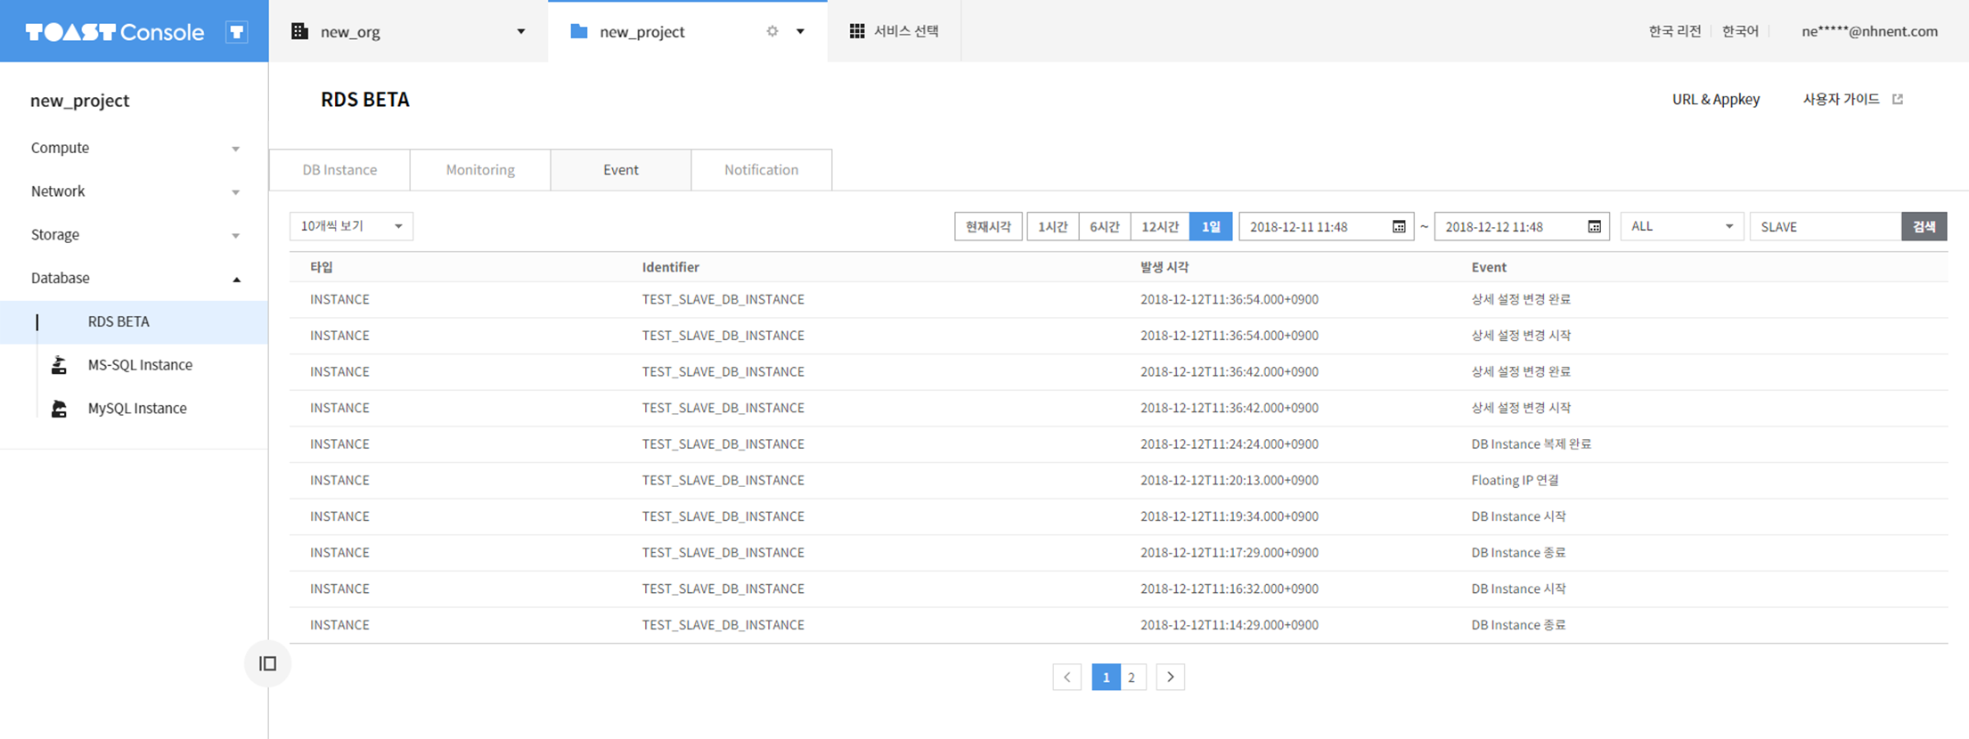Open the 10개씩 보기 page size dropdown
Viewport: 1969px width, 739px height.
coord(351,226)
